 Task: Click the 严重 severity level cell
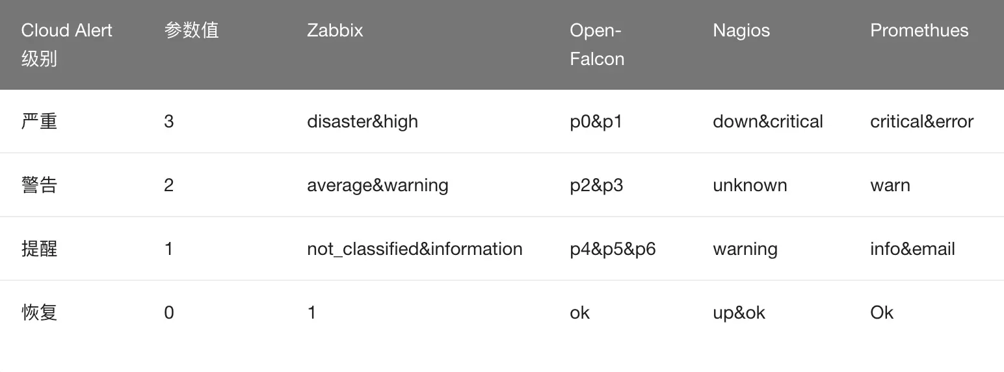[40, 122]
